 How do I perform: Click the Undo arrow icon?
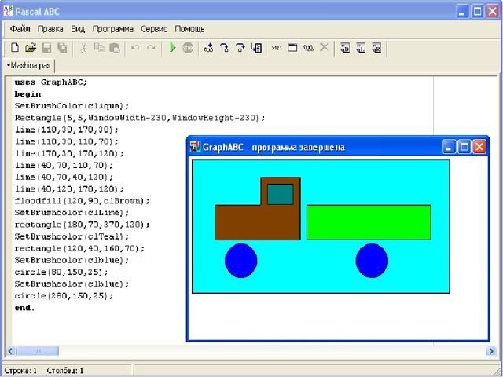click(x=135, y=48)
